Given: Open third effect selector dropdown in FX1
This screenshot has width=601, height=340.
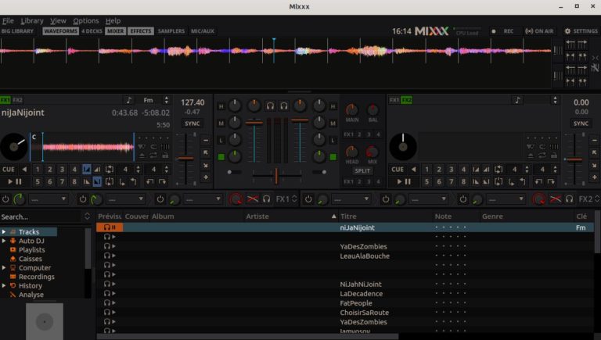Looking at the screenshot, I should tap(203, 199).
